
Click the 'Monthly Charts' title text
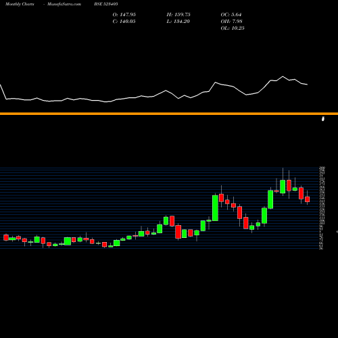tap(20, 4)
